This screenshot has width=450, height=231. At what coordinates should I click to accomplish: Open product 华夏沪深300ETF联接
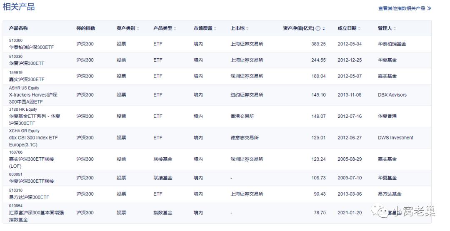pos(31,181)
